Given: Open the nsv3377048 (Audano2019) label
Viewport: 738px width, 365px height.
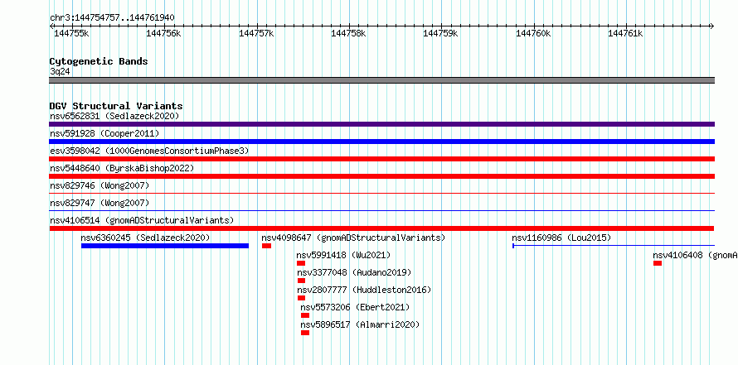Looking at the screenshot, I should (x=354, y=272).
